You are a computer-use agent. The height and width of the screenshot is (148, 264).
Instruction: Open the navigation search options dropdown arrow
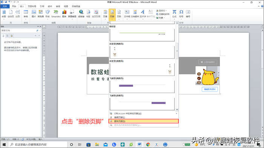tap(40, 31)
